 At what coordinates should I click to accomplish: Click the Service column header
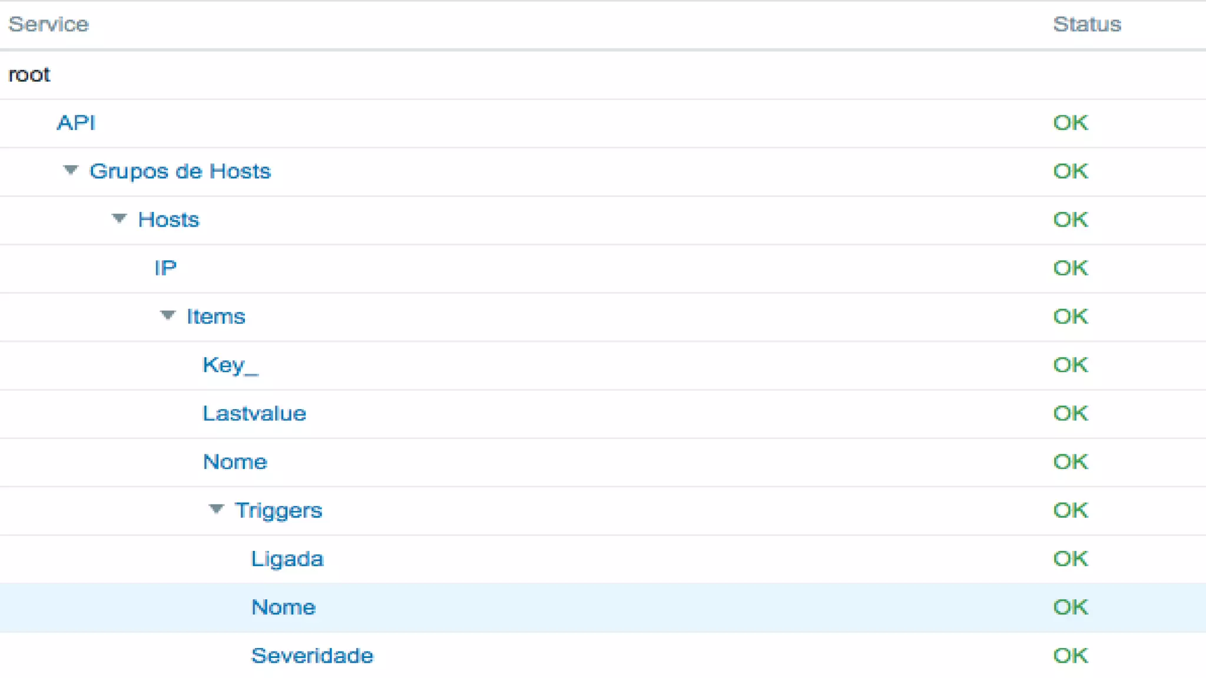point(48,24)
